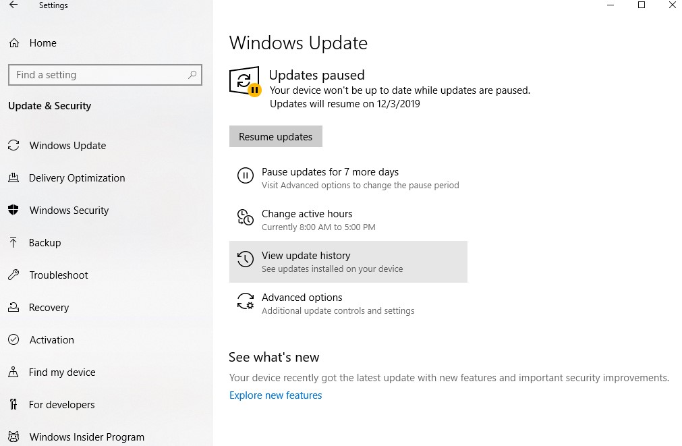Return to the Settings Home page

(44, 43)
